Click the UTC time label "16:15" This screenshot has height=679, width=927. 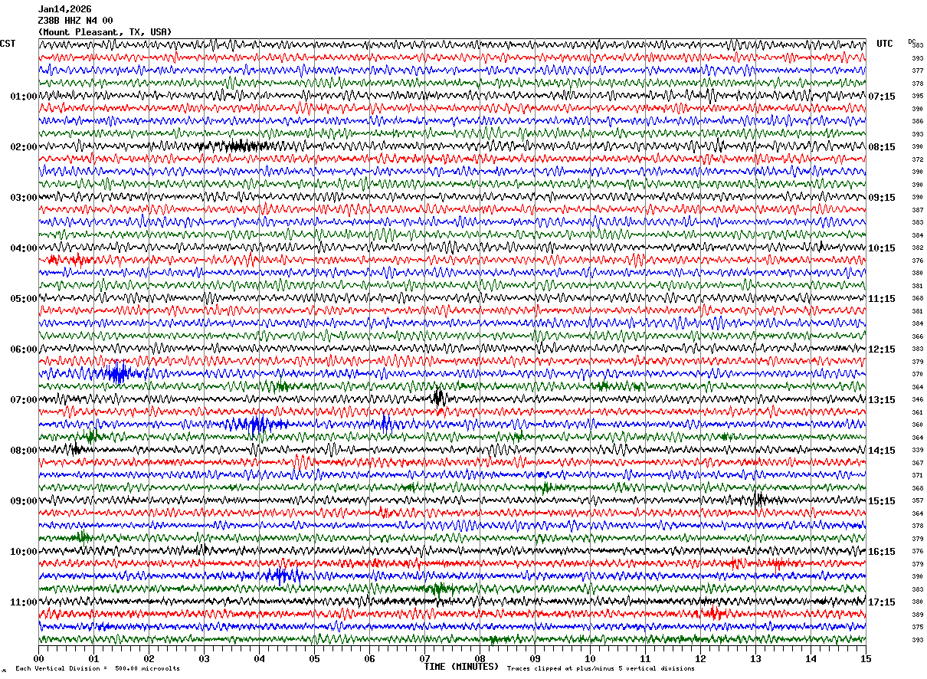point(882,552)
